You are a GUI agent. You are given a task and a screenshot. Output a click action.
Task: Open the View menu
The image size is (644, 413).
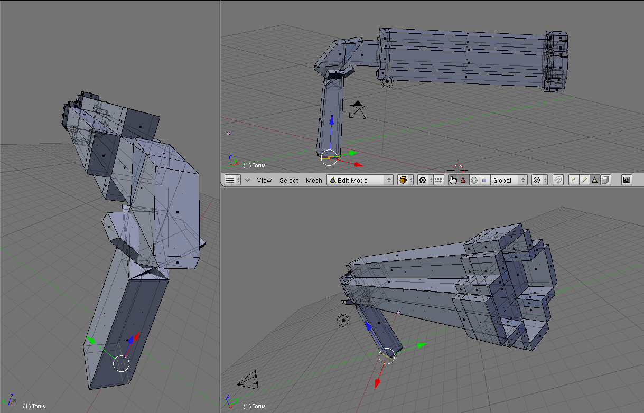pos(264,180)
